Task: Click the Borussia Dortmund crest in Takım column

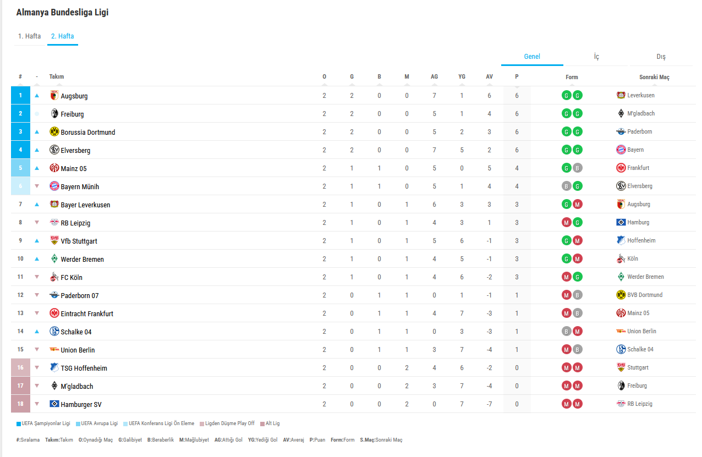Action: click(x=54, y=131)
